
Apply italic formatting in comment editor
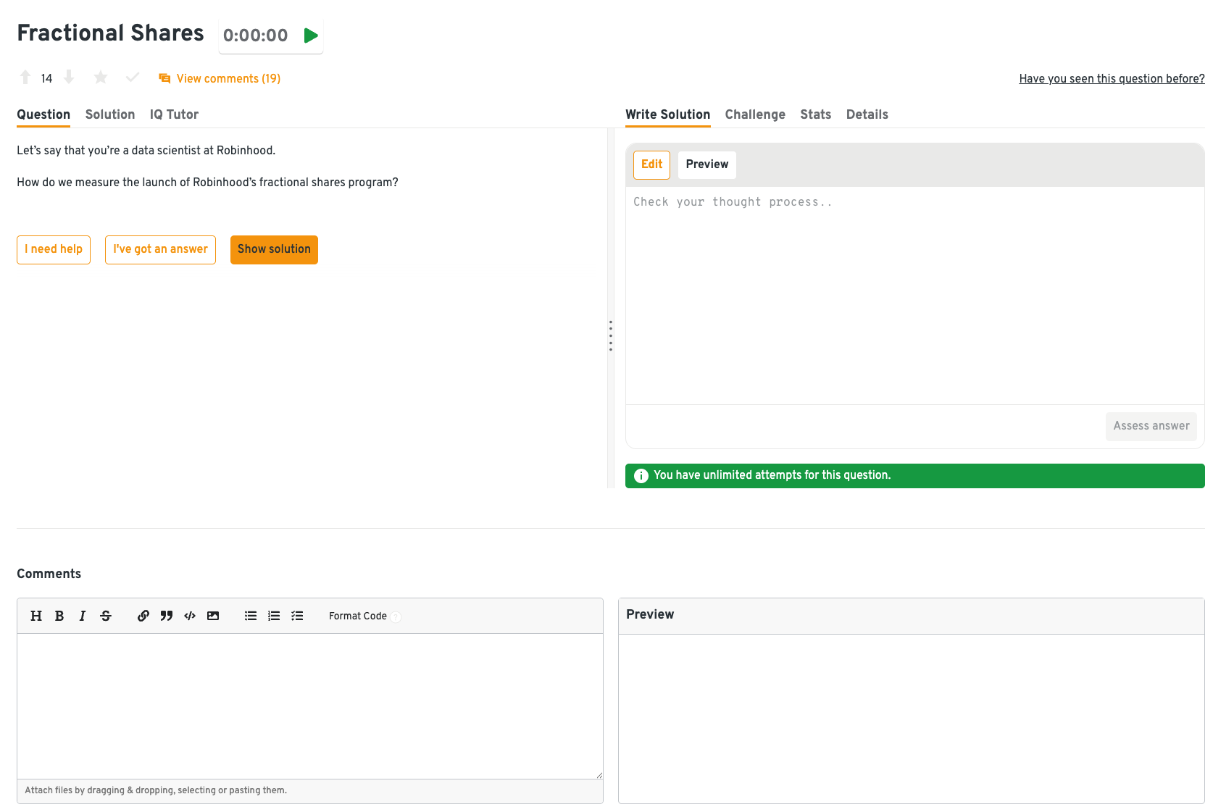83,616
